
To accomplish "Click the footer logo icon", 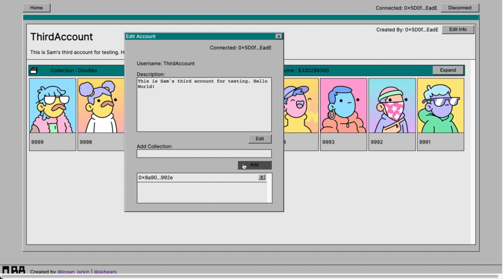I will (14, 270).
